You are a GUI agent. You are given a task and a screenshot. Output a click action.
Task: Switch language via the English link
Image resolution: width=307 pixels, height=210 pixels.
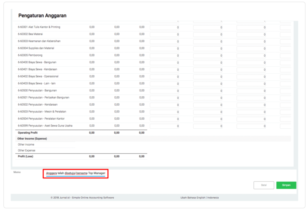tap(200, 198)
